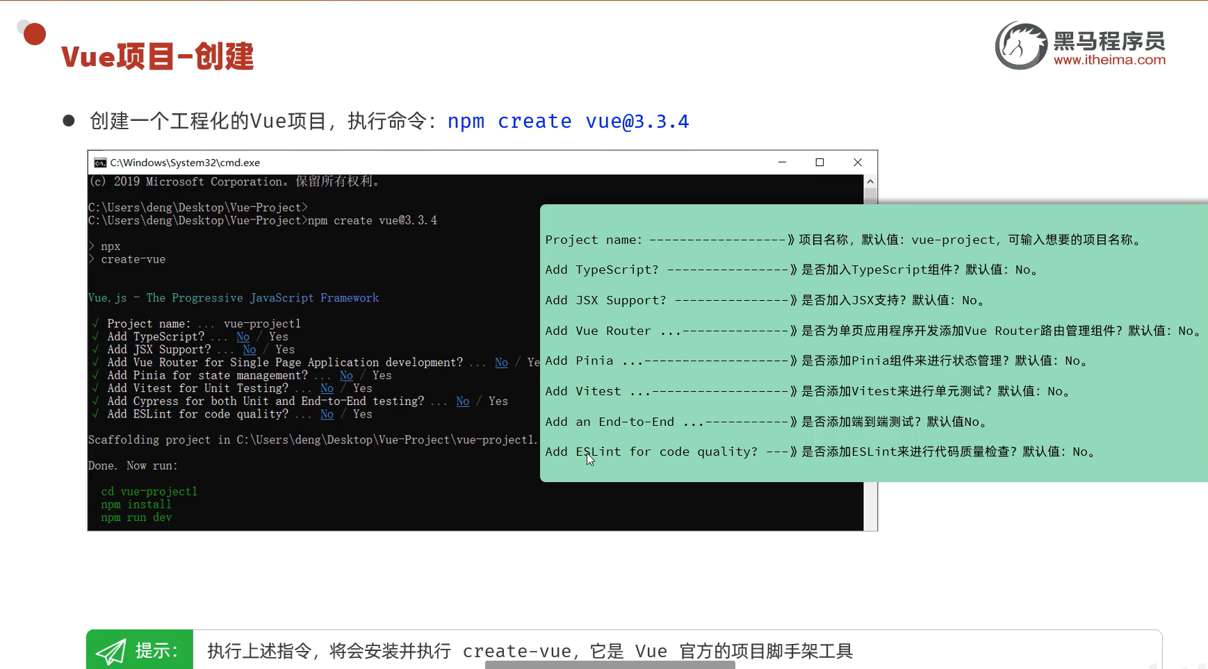Maximize the cmd.exe window
The image size is (1208, 669).
[819, 162]
